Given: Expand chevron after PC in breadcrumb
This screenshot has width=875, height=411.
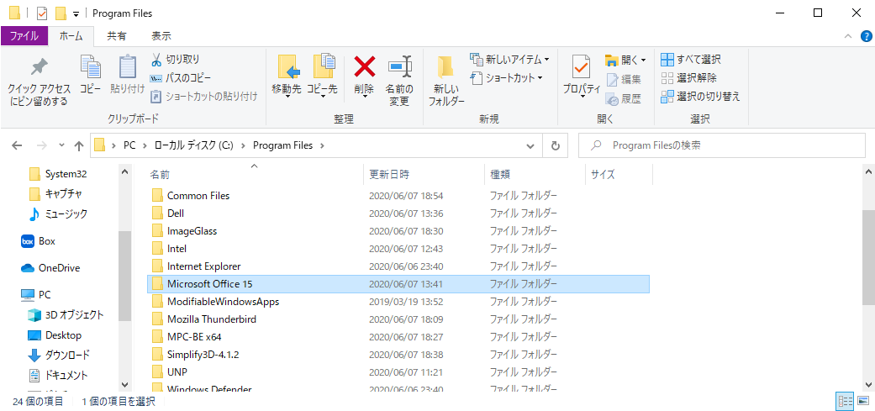Looking at the screenshot, I should (x=144, y=146).
